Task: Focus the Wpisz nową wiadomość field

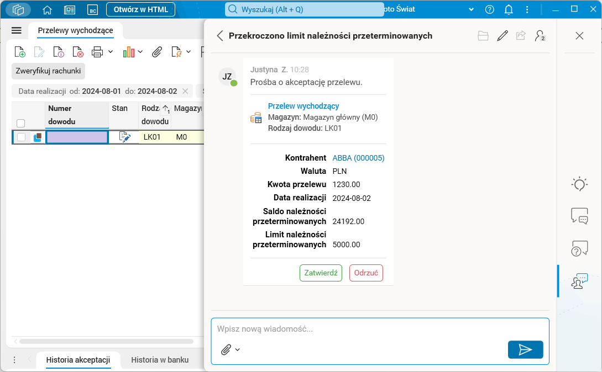Action: click(x=380, y=328)
